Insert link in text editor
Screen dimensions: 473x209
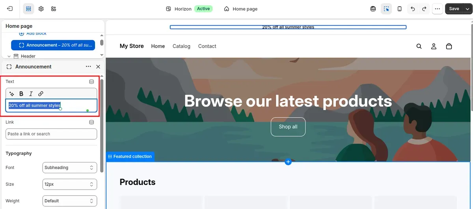[x=41, y=93]
